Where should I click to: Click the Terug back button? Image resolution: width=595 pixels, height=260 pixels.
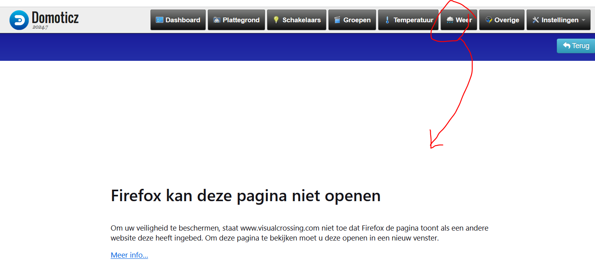click(576, 46)
